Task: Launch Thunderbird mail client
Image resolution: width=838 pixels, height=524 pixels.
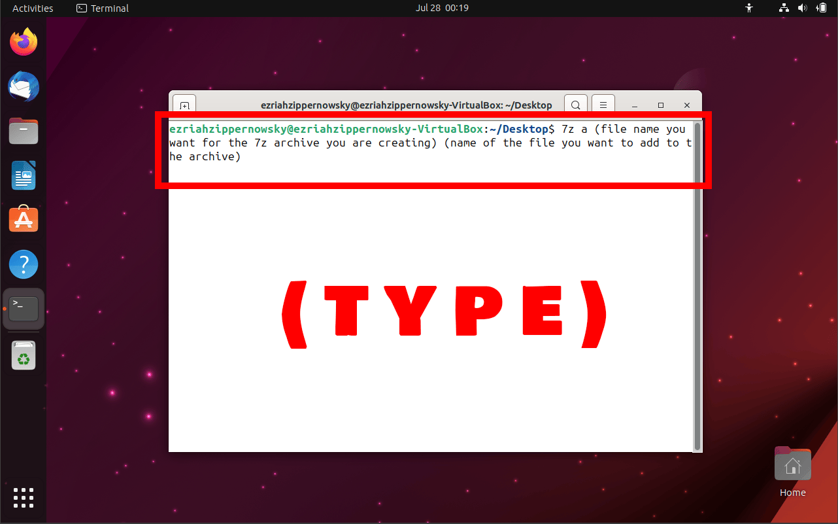Action: [x=23, y=86]
